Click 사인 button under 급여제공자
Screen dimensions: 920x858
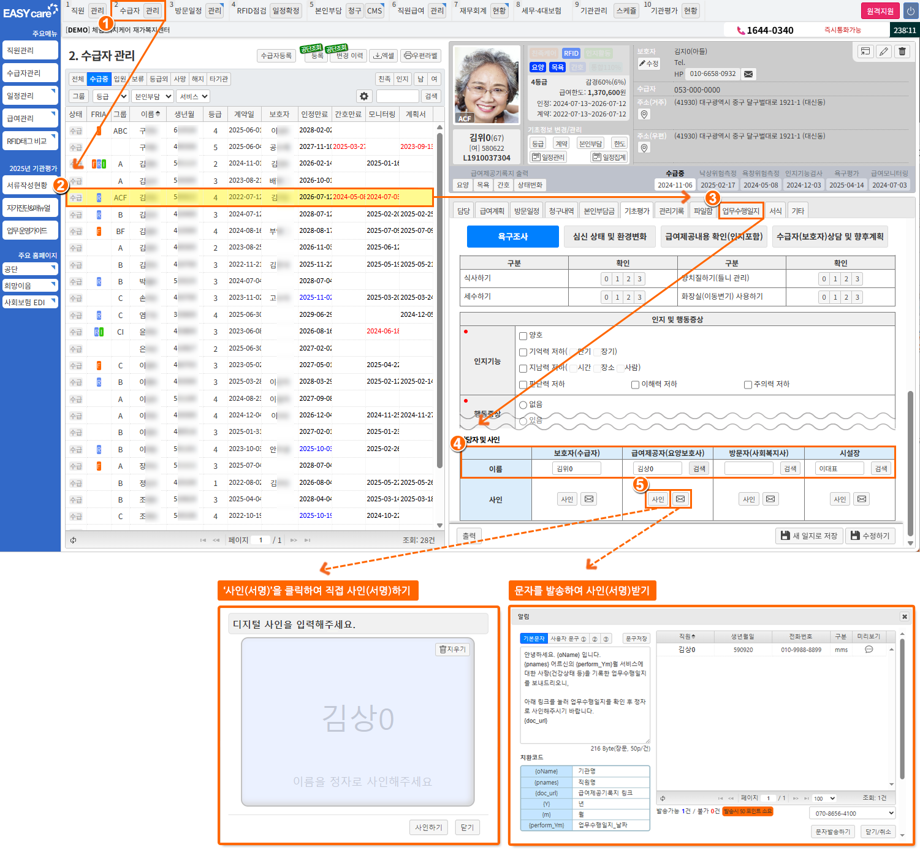click(658, 499)
